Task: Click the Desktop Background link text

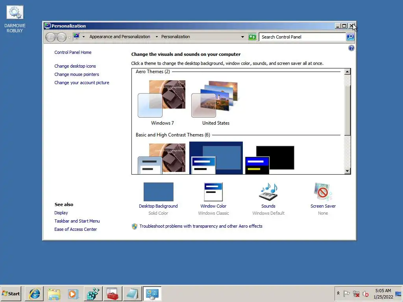Action: [x=158, y=206]
